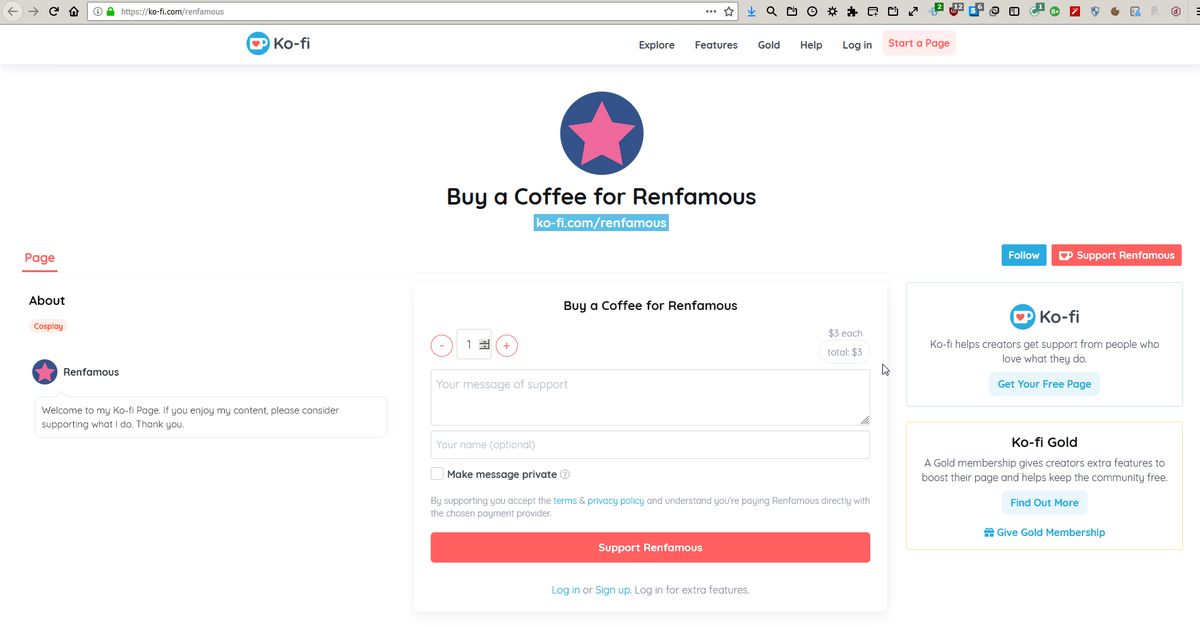Select the Page tab
This screenshot has width=1200, height=627.
click(x=40, y=258)
